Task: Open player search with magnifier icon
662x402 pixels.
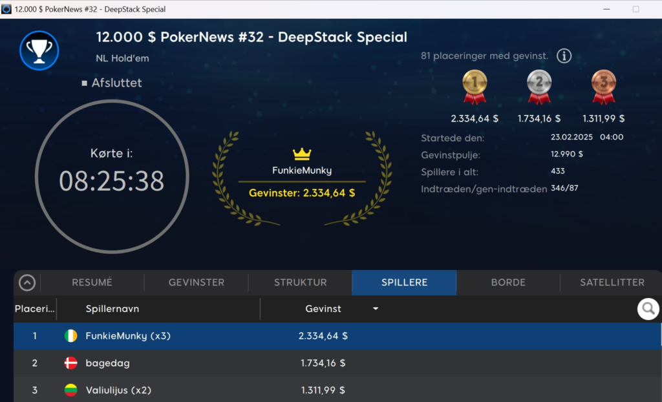Action: click(x=648, y=309)
